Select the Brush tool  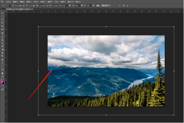click(2, 36)
